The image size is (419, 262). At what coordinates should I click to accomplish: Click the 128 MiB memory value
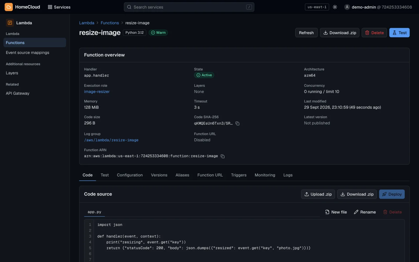click(x=91, y=107)
